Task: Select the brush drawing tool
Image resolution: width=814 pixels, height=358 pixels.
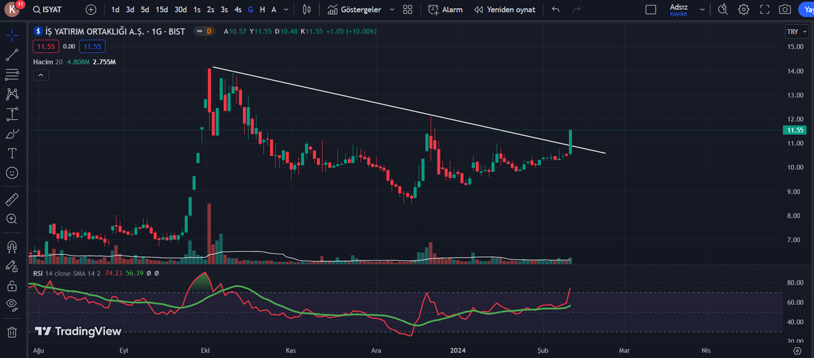Action: 12,134
